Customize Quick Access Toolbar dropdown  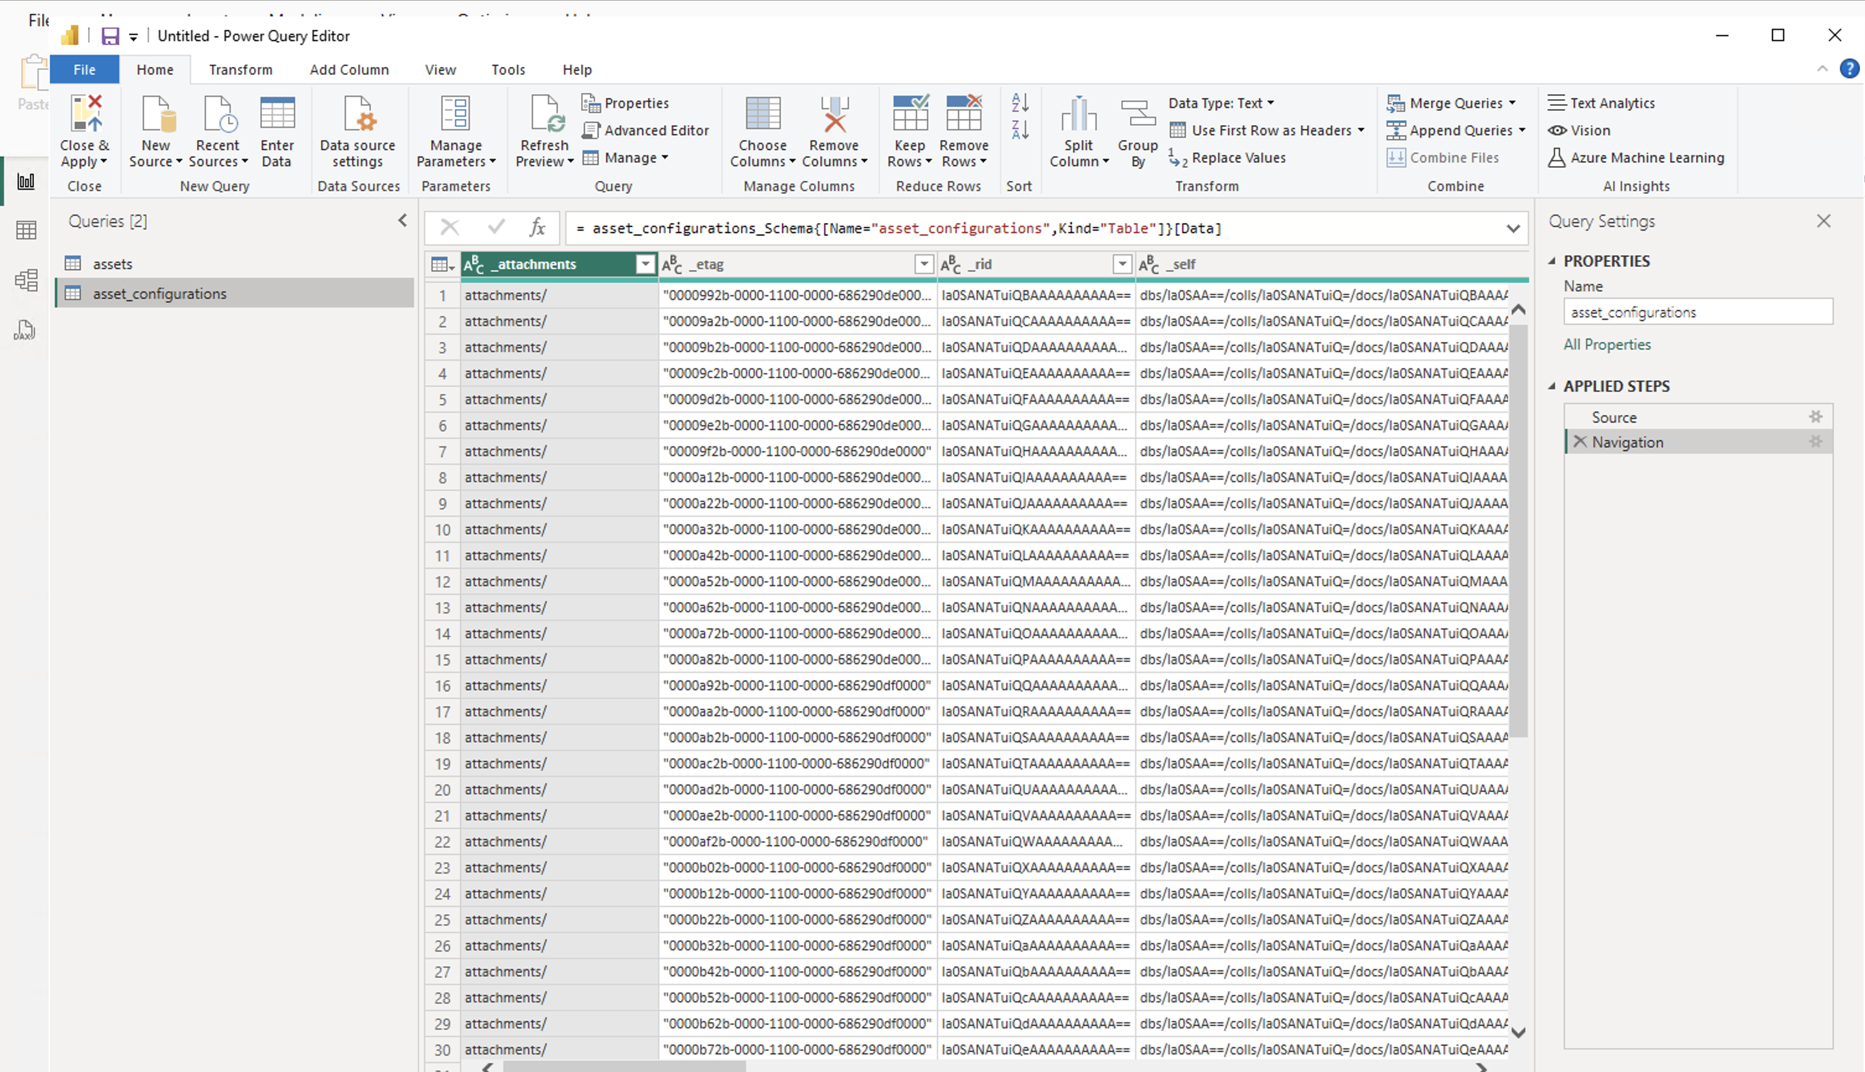(133, 37)
